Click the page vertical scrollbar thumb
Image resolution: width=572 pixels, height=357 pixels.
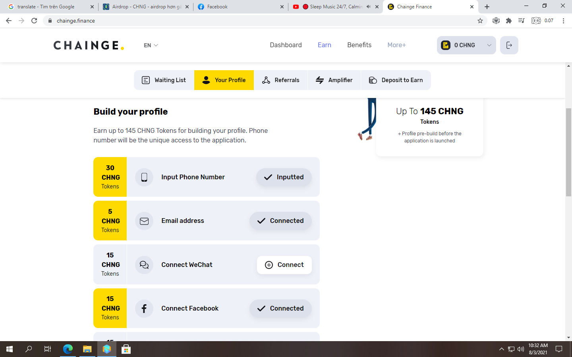[x=568, y=152]
